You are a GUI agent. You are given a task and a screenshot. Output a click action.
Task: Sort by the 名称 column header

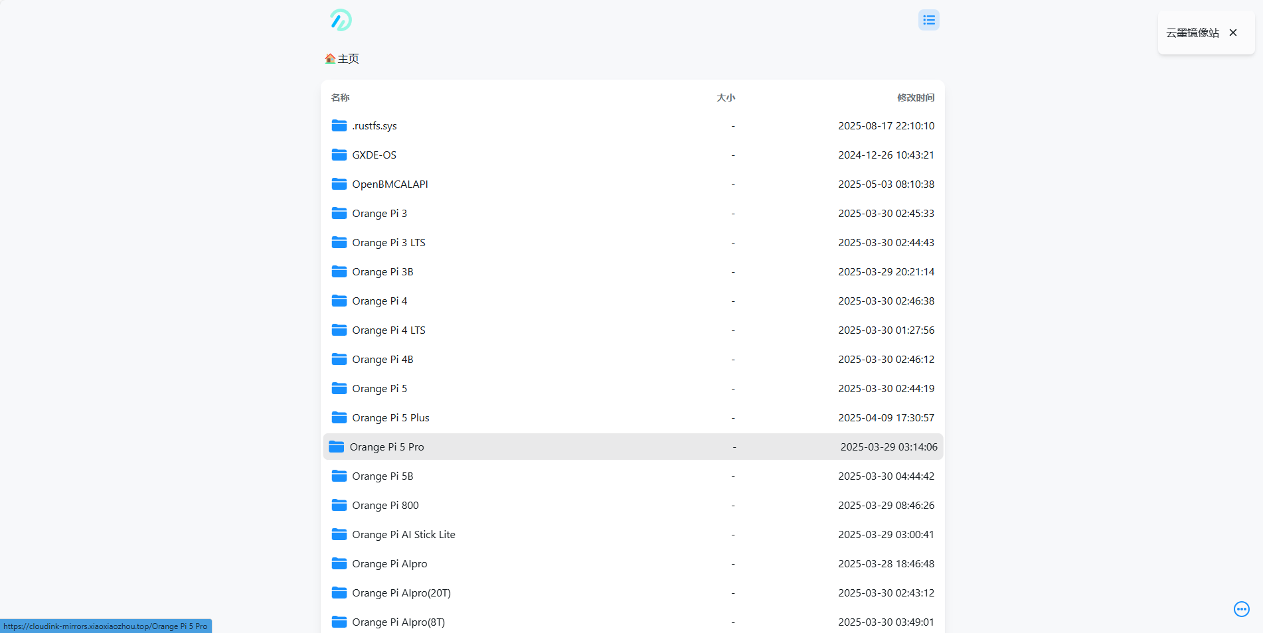tap(340, 98)
